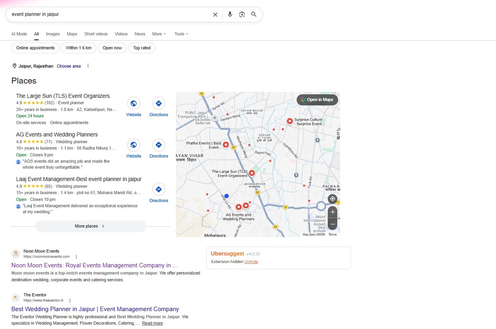Click the https://noonmoonevents.com URL text
This screenshot has width=496, height=329.
47,257
